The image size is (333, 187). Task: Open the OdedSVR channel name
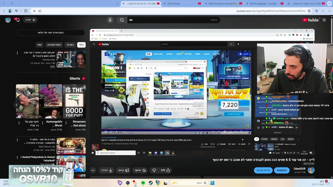click(299, 169)
